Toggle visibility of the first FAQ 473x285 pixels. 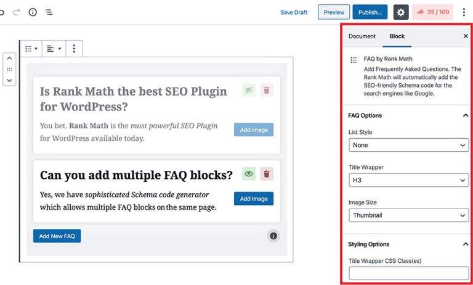click(248, 91)
